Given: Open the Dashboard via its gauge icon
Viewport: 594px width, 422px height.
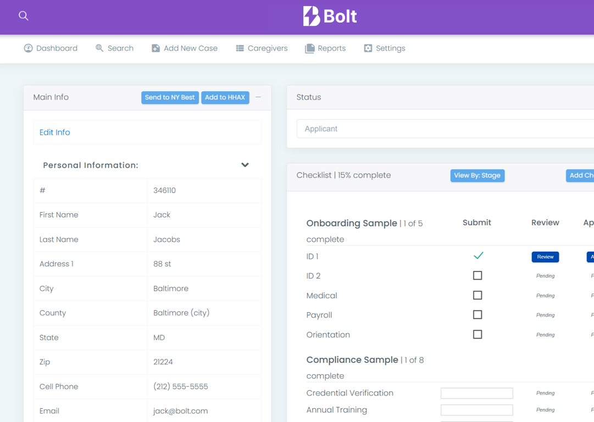Looking at the screenshot, I should tap(28, 48).
